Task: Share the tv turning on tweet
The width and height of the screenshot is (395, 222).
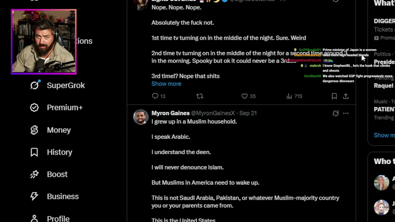Action: tap(346, 96)
